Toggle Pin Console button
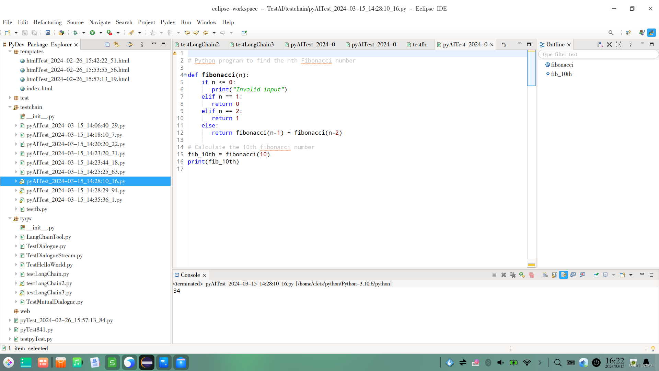659x371 pixels. tap(596, 275)
